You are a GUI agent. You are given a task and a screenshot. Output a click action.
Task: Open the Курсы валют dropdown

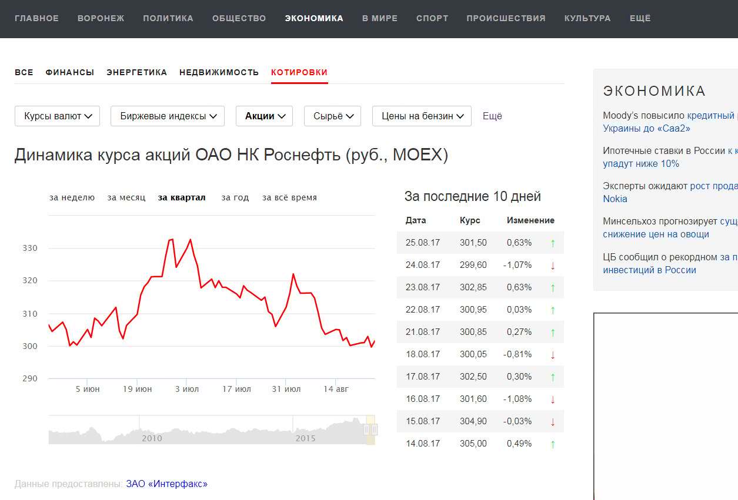point(58,116)
